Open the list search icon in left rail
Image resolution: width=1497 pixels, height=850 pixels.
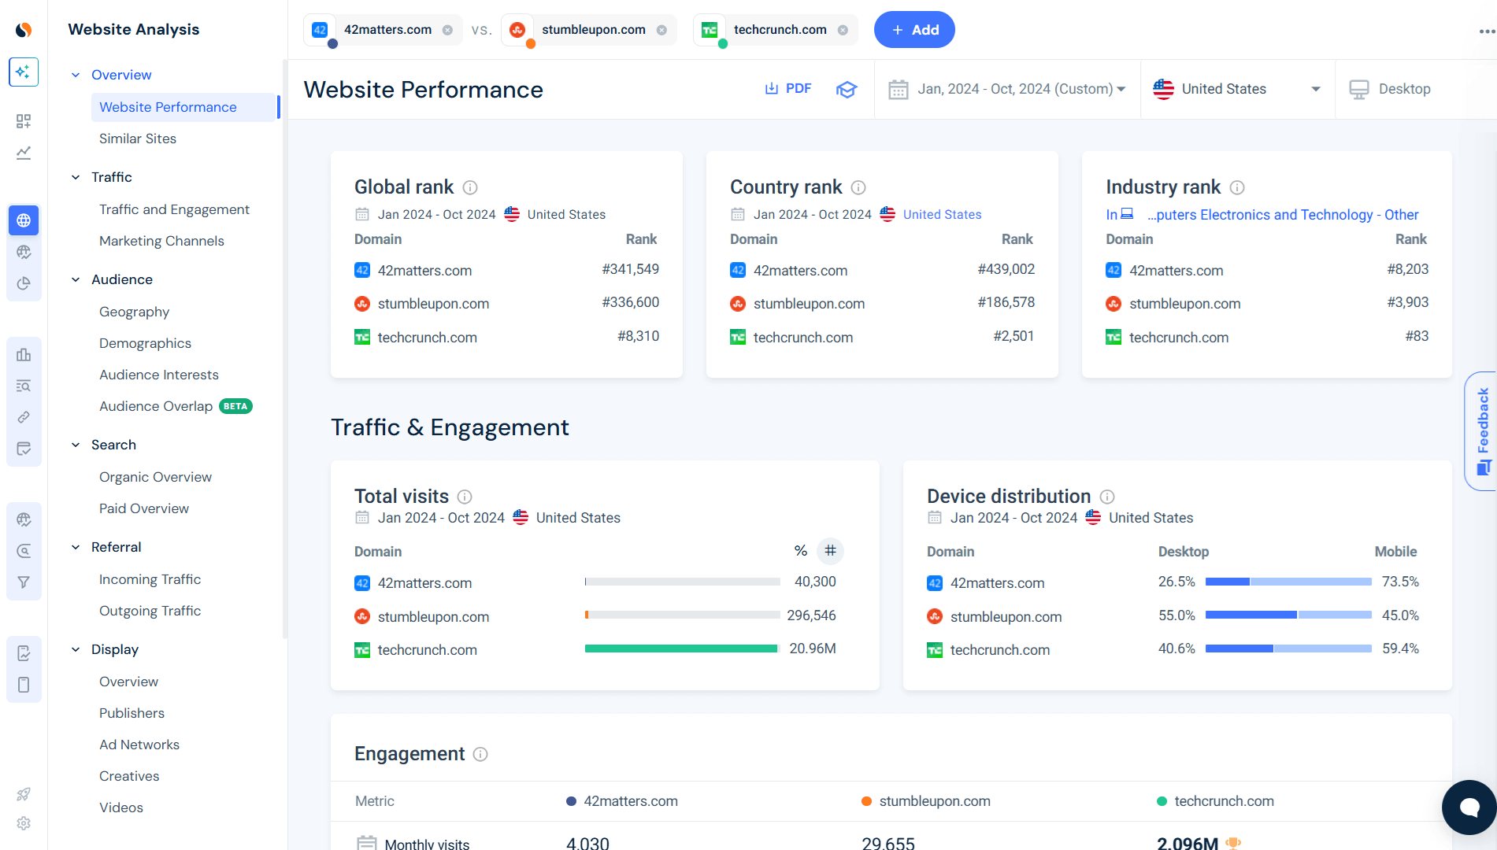click(x=24, y=386)
